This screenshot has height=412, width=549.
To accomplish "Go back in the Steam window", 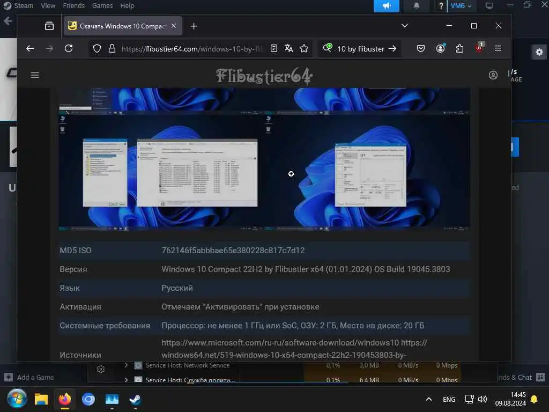I will tap(8, 21).
